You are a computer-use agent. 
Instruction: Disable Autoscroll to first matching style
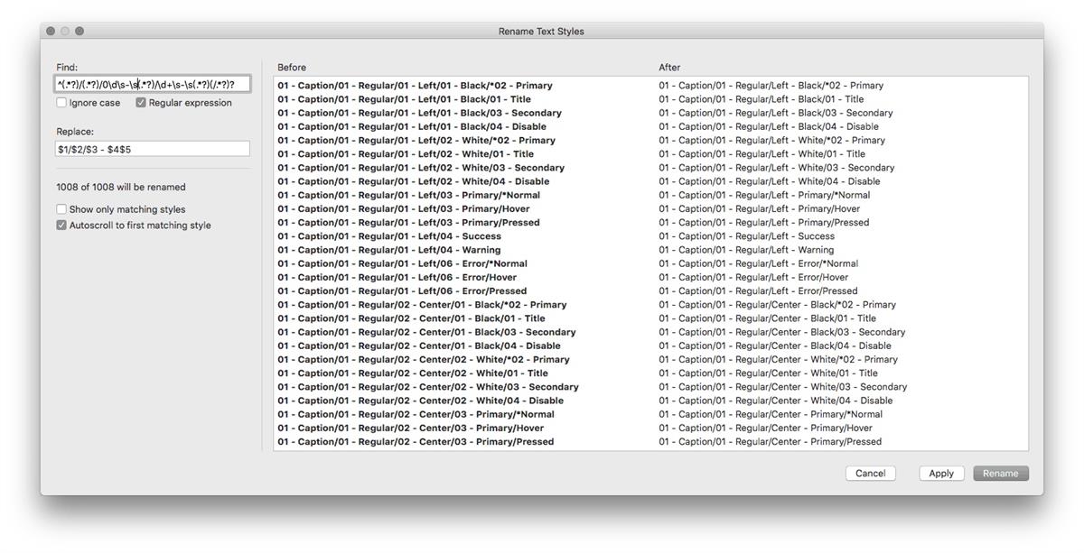[x=62, y=226]
